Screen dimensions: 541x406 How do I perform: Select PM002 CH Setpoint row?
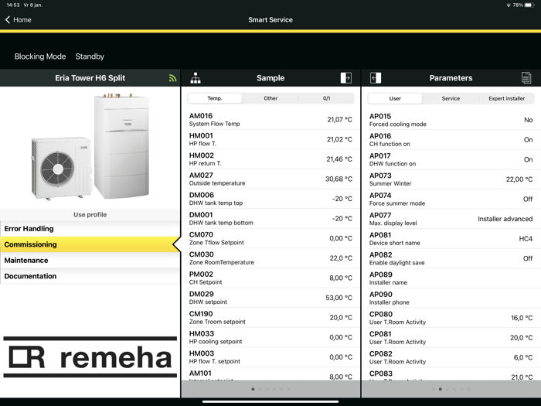pyautogui.click(x=270, y=278)
